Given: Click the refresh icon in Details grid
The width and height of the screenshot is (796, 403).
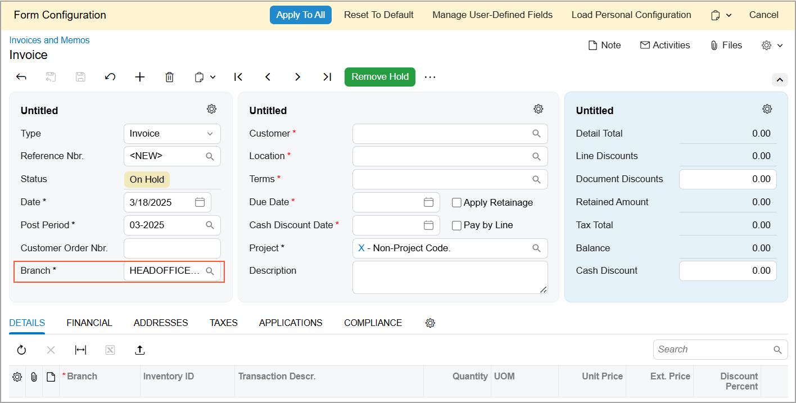Looking at the screenshot, I should coord(21,350).
